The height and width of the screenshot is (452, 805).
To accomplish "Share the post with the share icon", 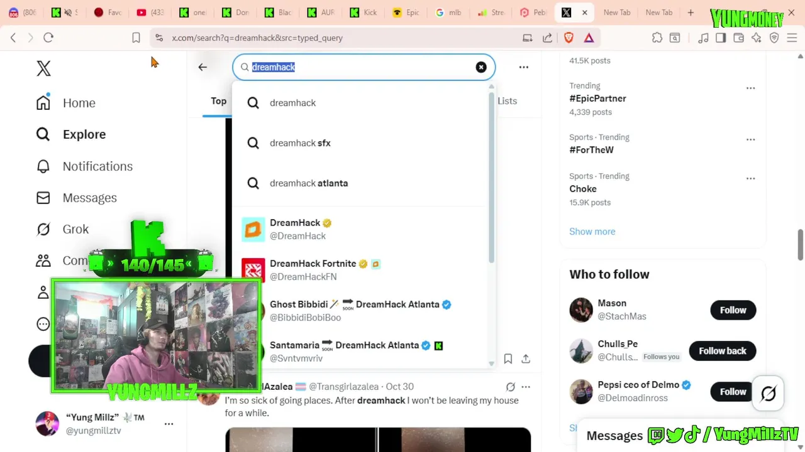I will tap(526, 359).
